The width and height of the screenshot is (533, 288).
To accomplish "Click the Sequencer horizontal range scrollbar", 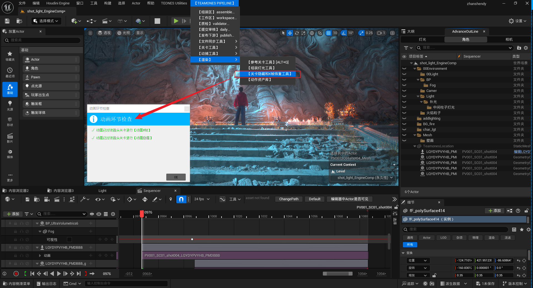I will (x=337, y=274).
